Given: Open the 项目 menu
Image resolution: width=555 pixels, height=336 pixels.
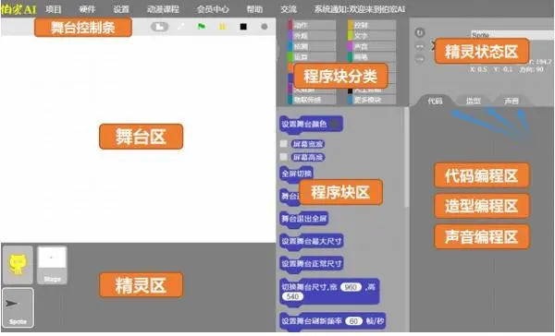Looking at the screenshot, I should 54,9.
